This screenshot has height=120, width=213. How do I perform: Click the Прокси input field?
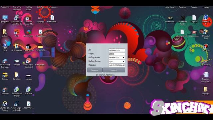pos(117,65)
